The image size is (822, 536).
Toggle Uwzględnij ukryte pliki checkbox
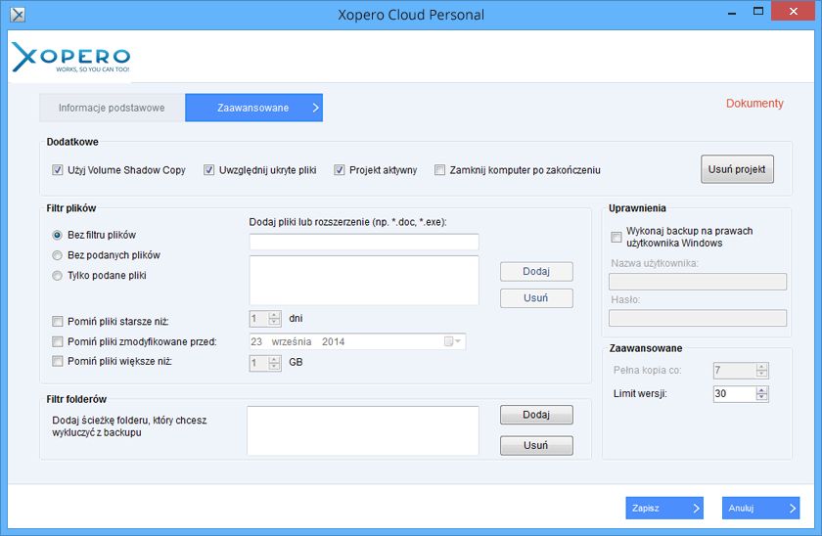click(x=208, y=170)
